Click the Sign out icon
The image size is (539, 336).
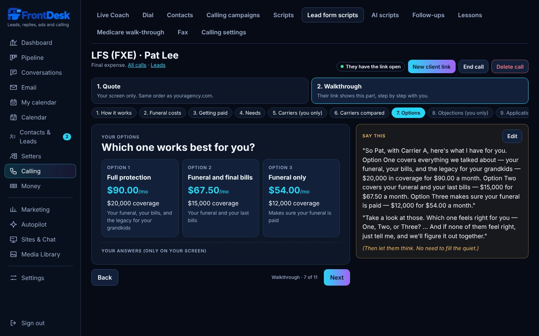[x=13, y=323]
